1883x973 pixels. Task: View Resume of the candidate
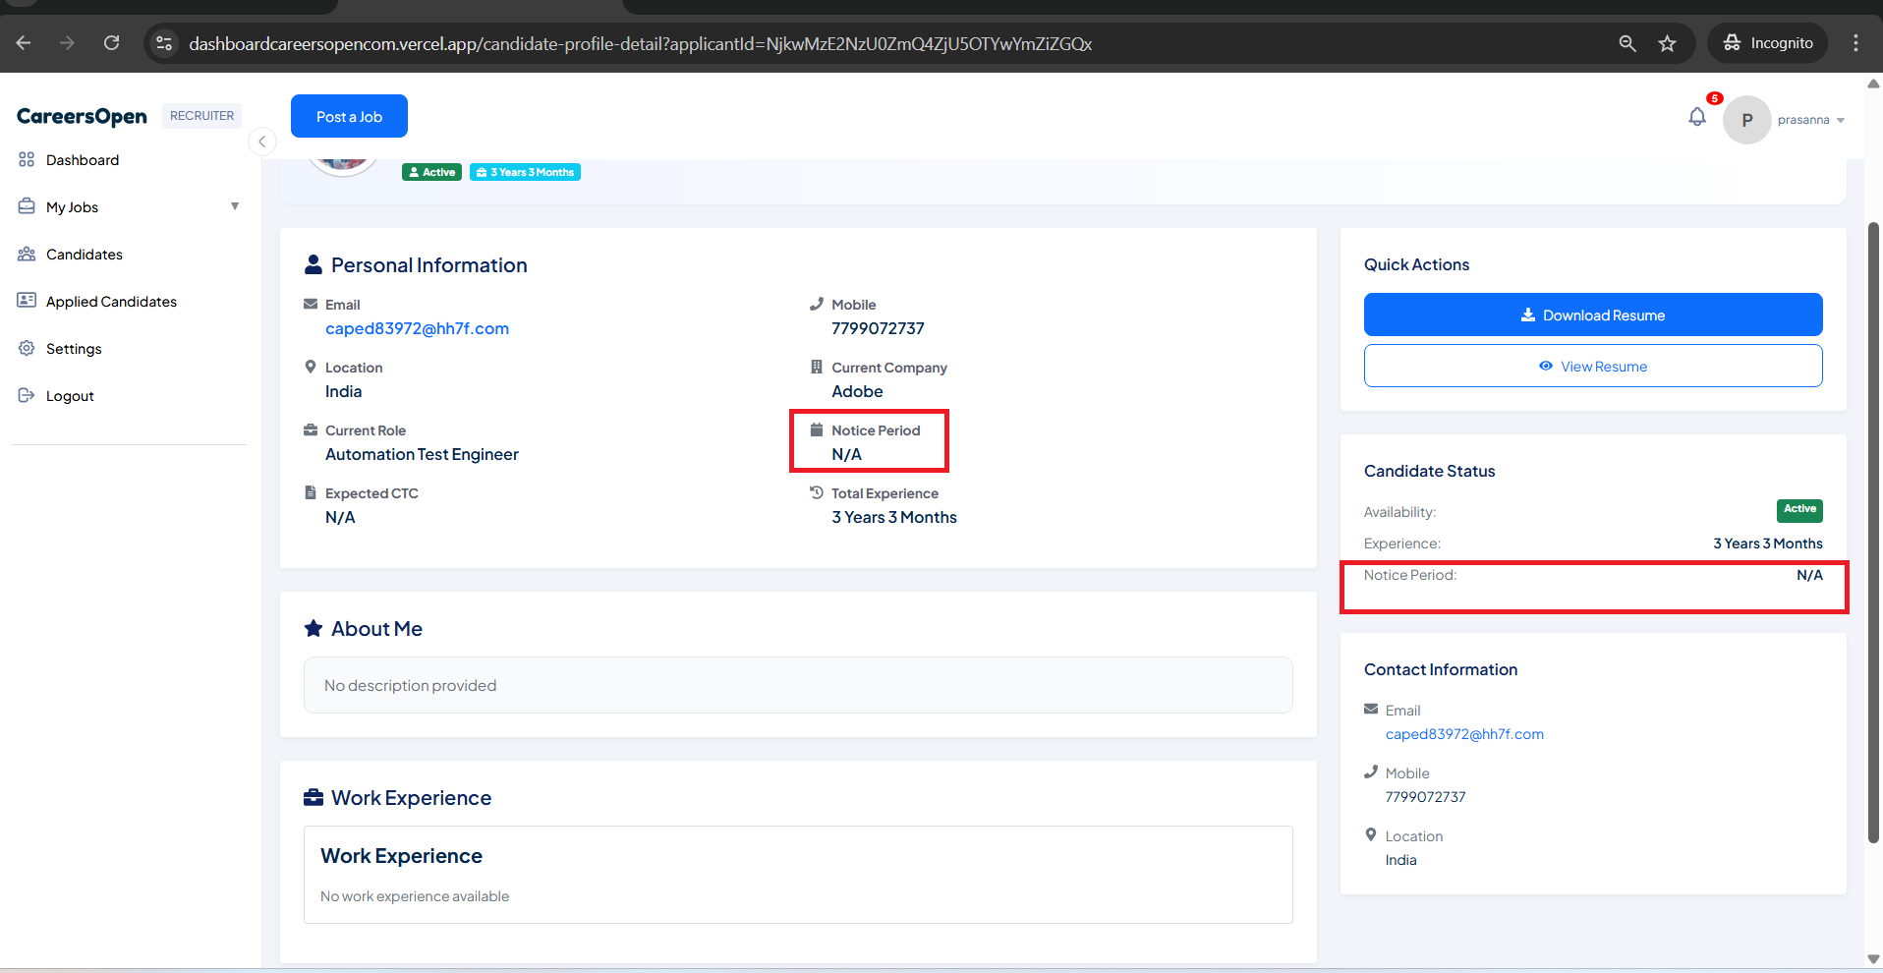pos(1592,366)
